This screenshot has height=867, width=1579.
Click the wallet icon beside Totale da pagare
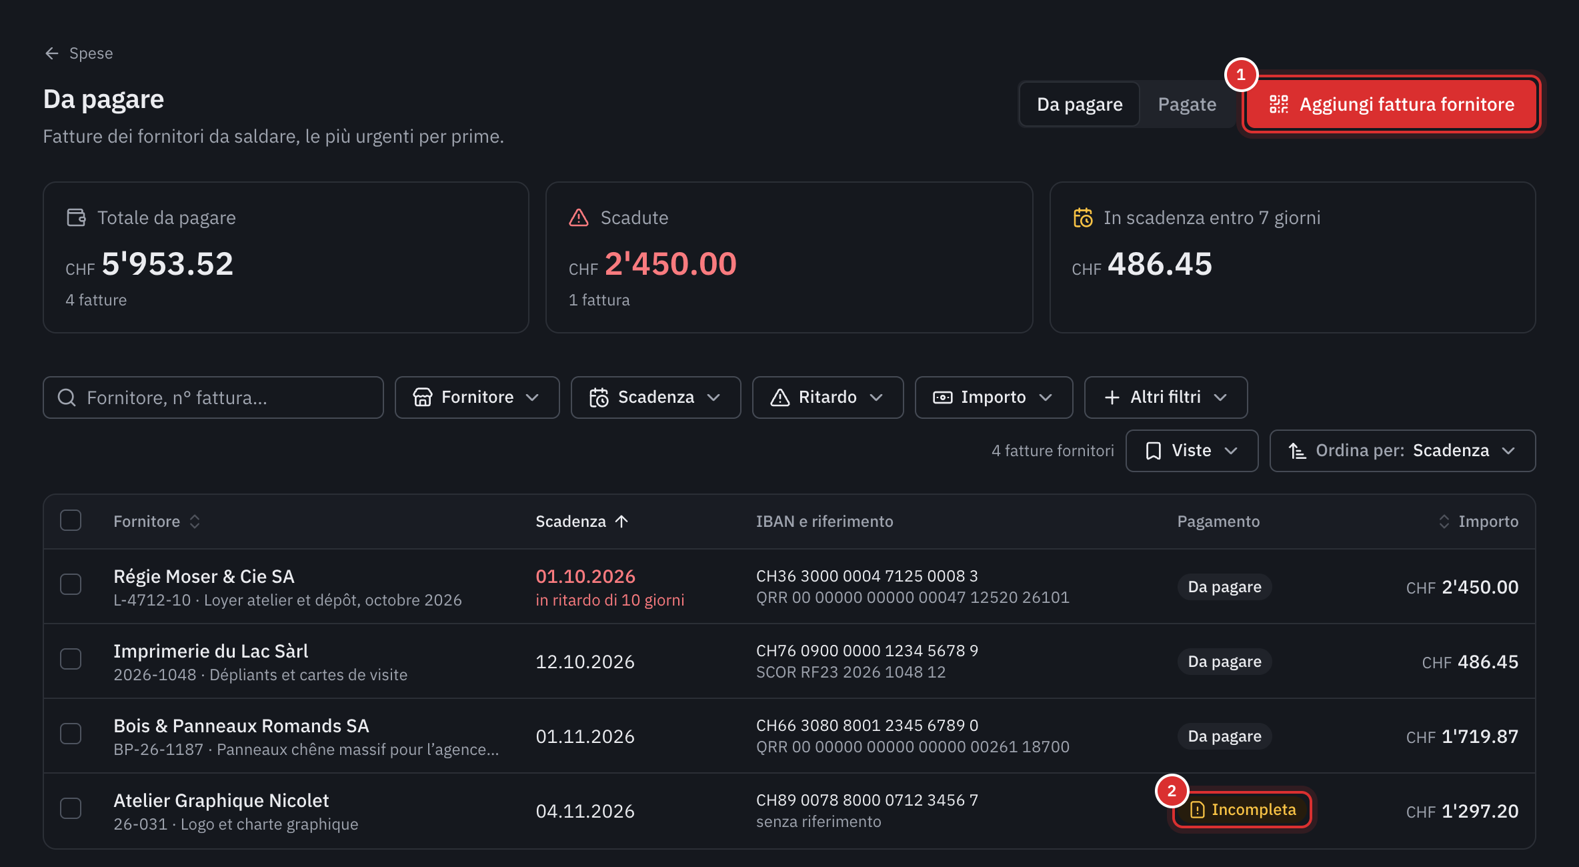click(x=77, y=217)
